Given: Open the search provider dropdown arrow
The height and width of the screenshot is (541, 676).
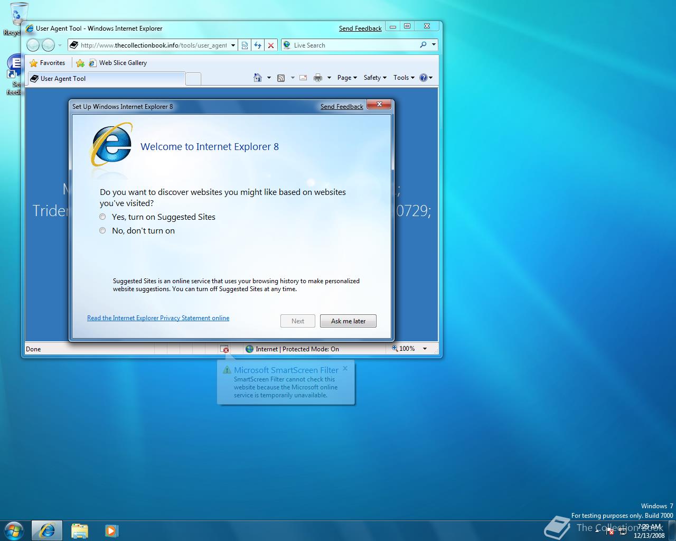Looking at the screenshot, I should tap(434, 45).
